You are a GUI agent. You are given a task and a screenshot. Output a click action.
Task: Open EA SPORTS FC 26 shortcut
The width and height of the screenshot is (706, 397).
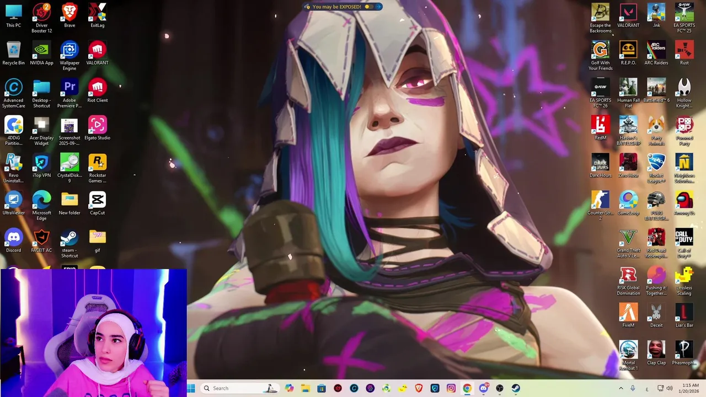(x=601, y=93)
